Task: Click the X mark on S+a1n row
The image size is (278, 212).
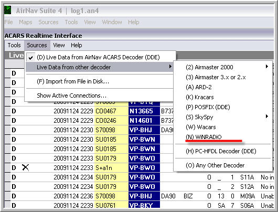Action: click(26, 167)
